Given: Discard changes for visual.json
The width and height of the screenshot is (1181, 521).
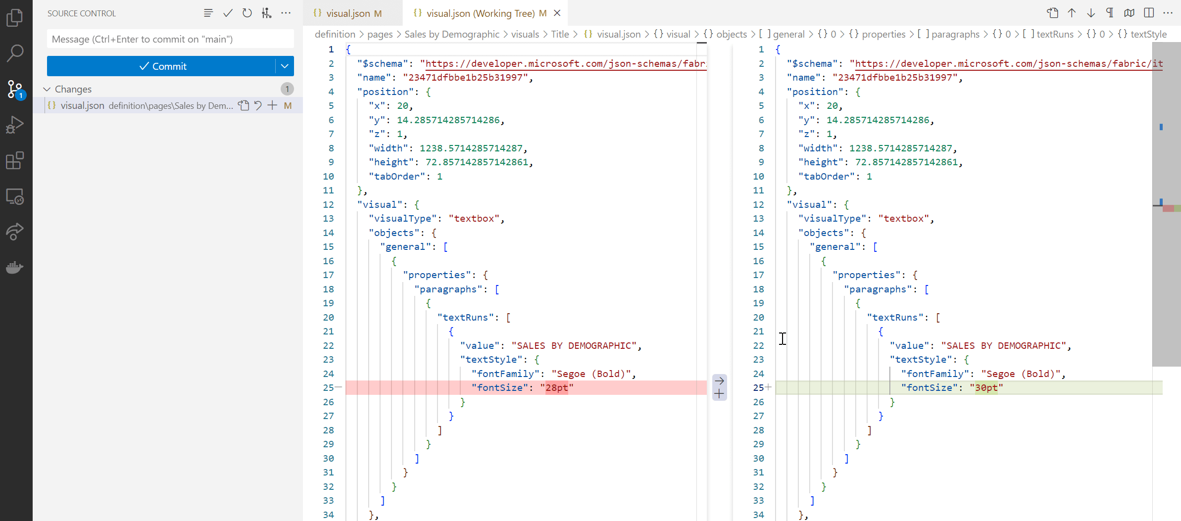Looking at the screenshot, I should coord(258,105).
